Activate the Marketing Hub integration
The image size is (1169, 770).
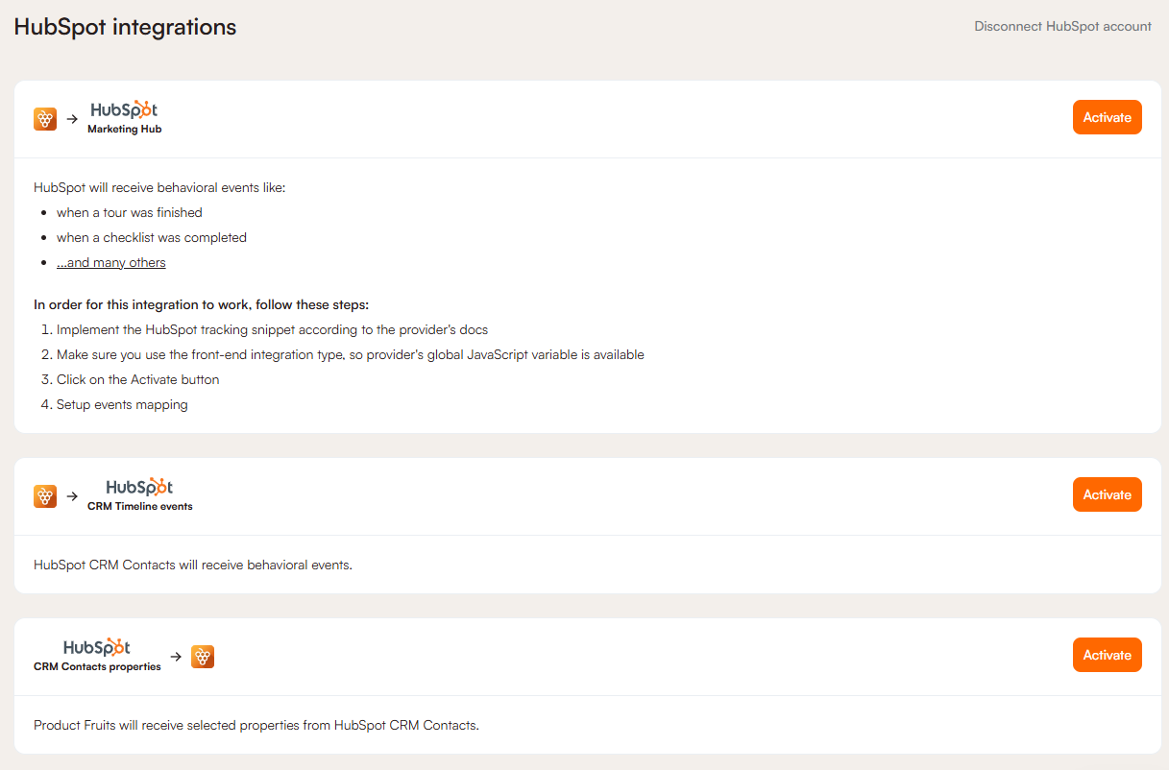click(x=1107, y=117)
